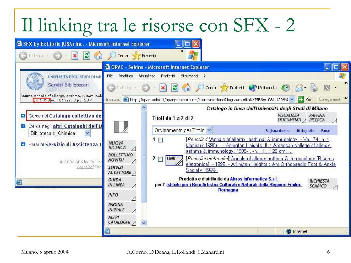
Task: Go Home in SFX window
Action: [x=98, y=55]
